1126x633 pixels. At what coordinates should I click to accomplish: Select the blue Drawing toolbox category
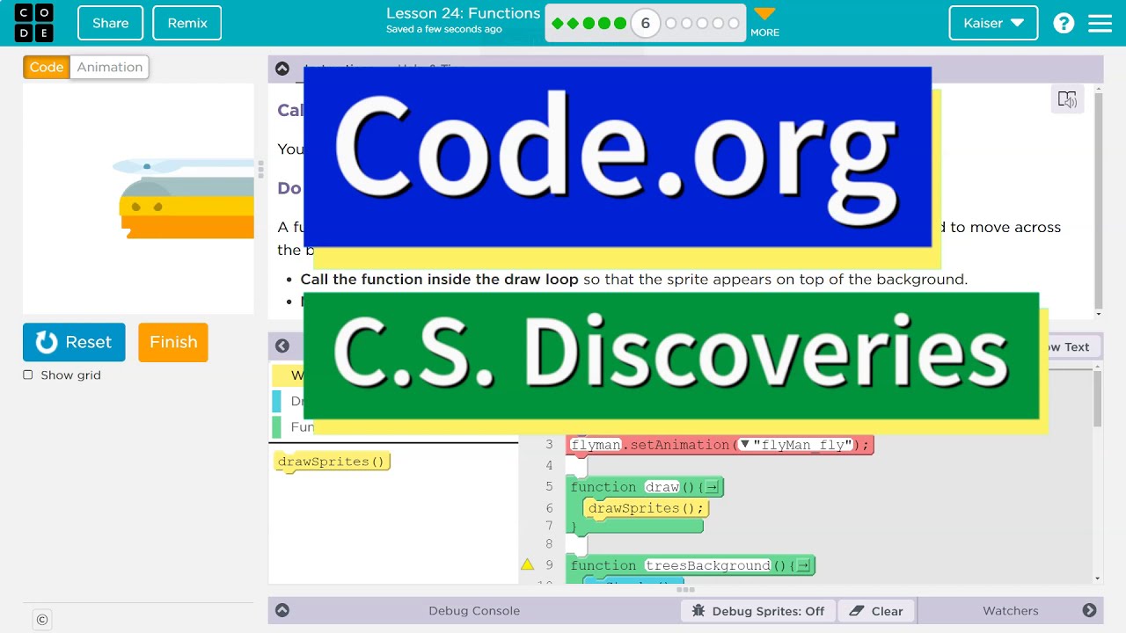point(288,401)
